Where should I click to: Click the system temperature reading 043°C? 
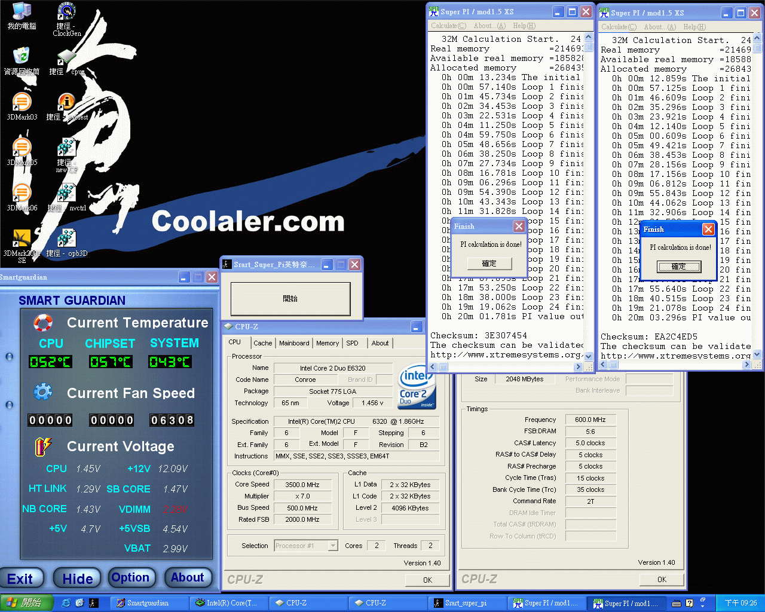170,362
